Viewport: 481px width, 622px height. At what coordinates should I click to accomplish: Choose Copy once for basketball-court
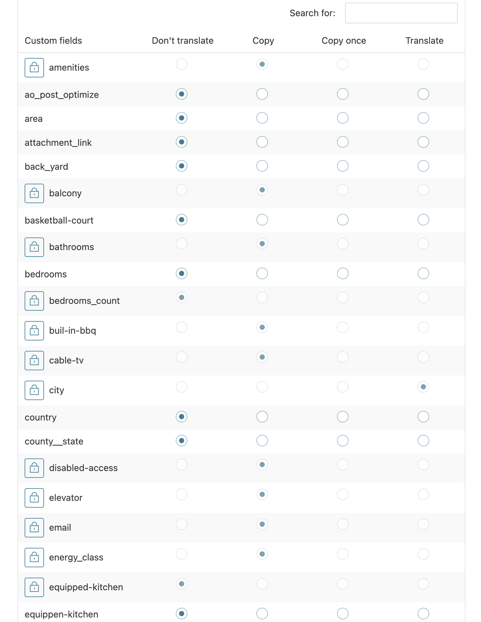tap(343, 220)
